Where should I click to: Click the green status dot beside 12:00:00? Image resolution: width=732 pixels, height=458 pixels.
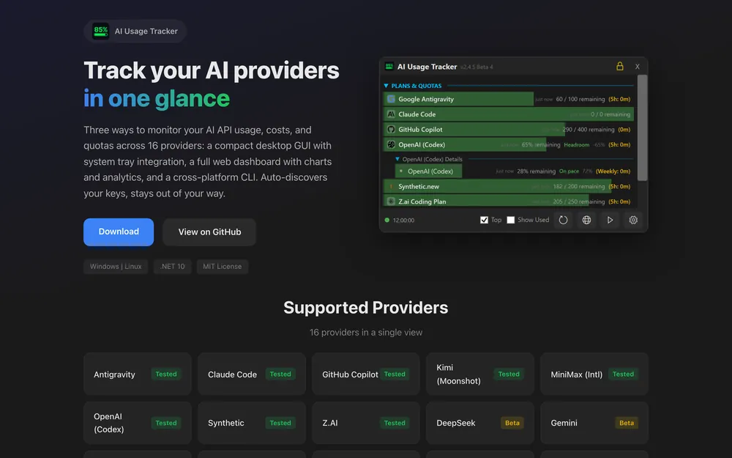point(387,220)
